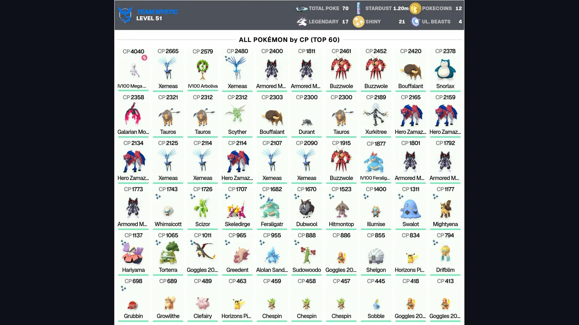Select the Greedent CP 965 sprite
The image size is (579, 325).
(x=241, y=255)
